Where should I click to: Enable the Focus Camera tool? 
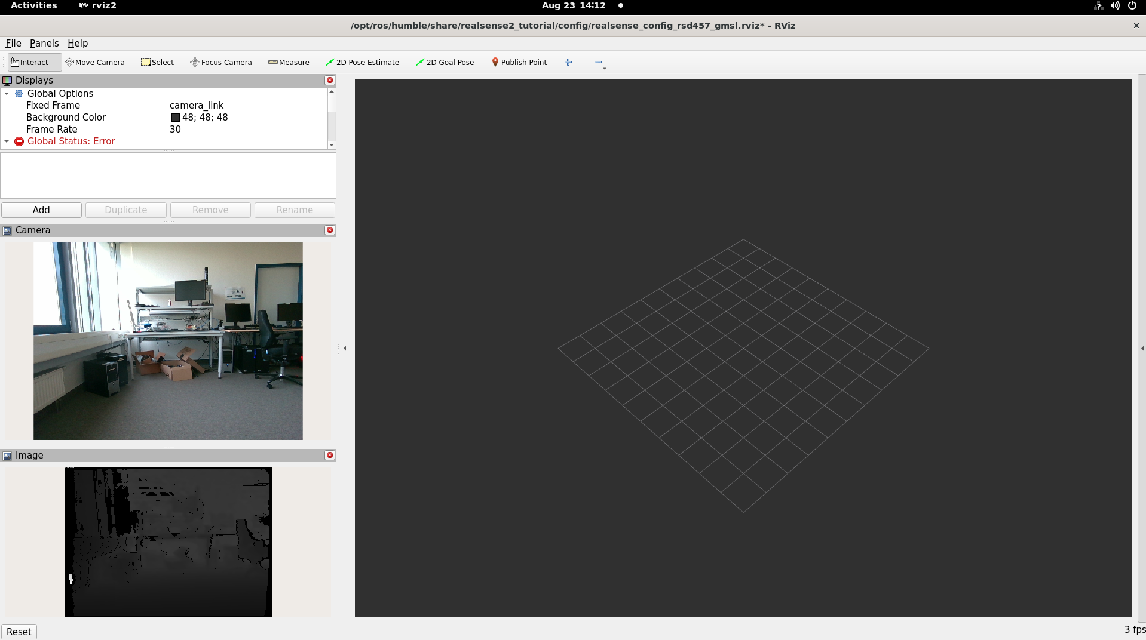(220, 62)
